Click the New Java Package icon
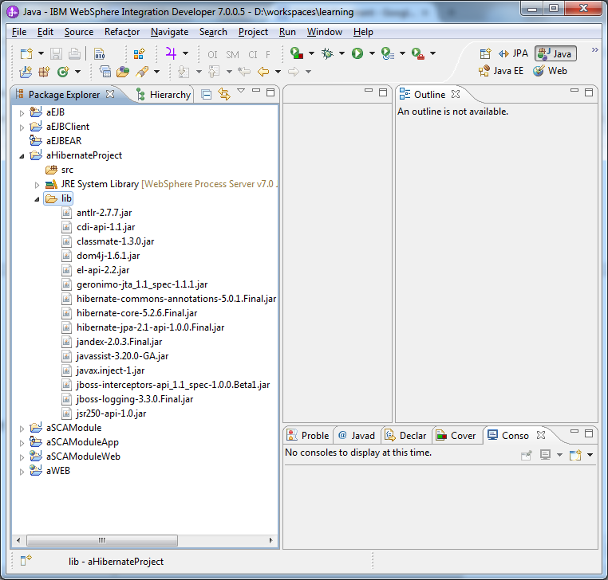This screenshot has width=608, height=580. click(44, 72)
